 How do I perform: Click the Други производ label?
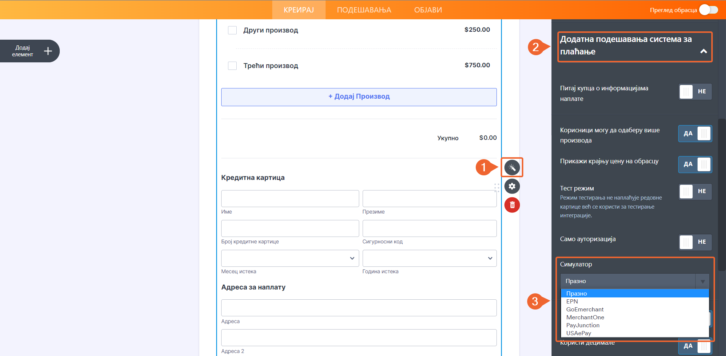(x=271, y=30)
